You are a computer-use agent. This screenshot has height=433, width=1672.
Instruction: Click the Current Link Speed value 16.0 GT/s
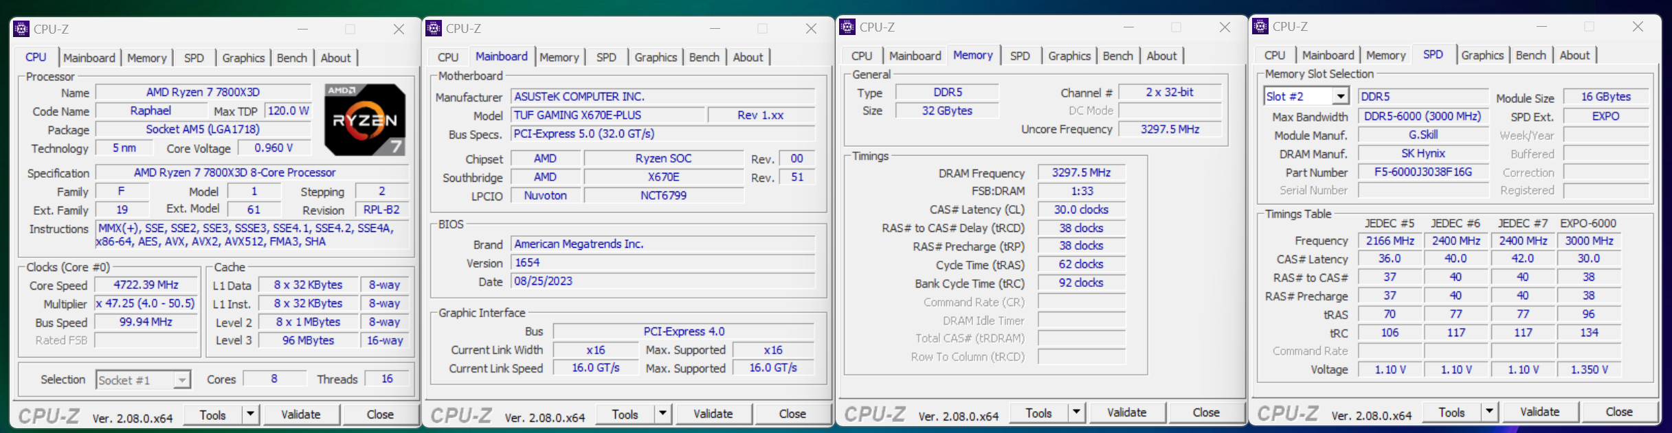[596, 368]
